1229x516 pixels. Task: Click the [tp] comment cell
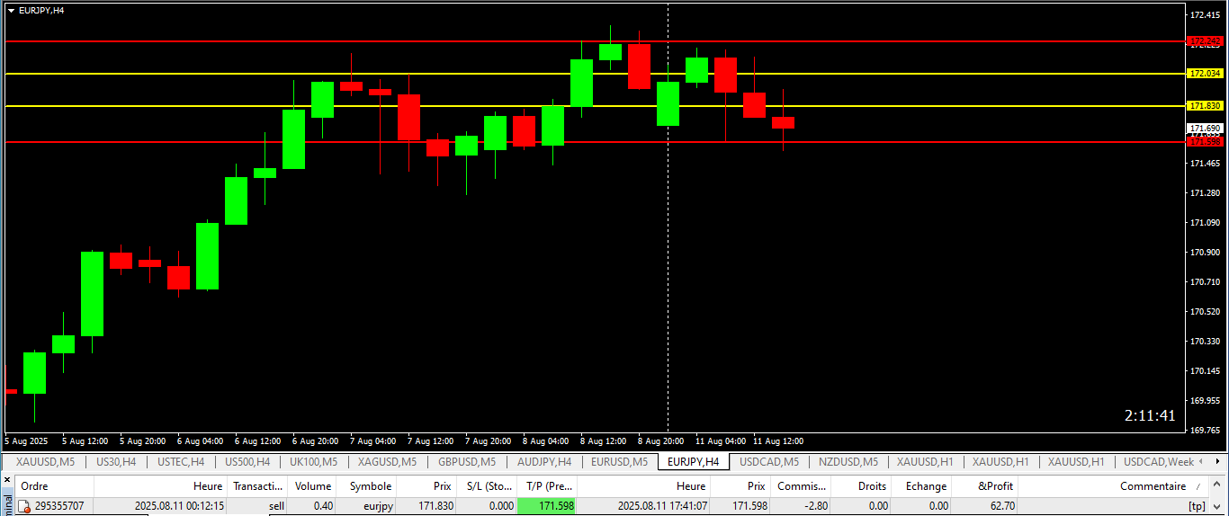coord(1197,506)
